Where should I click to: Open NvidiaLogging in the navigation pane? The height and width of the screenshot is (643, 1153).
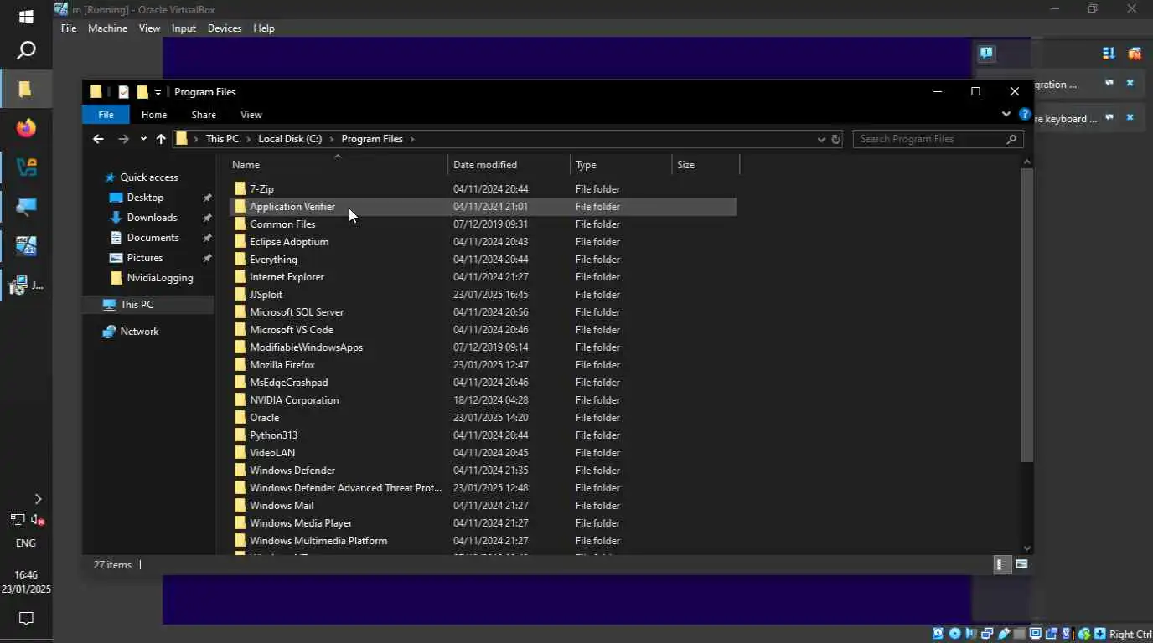(159, 278)
